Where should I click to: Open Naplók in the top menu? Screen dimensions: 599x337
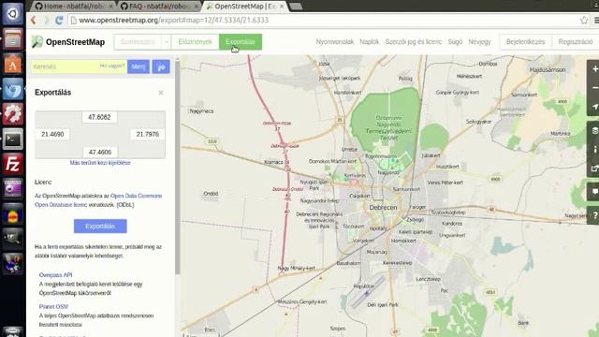pos(370,41)
